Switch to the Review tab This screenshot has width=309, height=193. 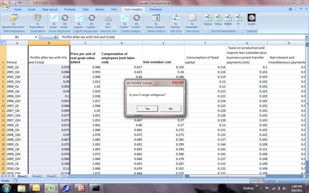pos(100,9)
